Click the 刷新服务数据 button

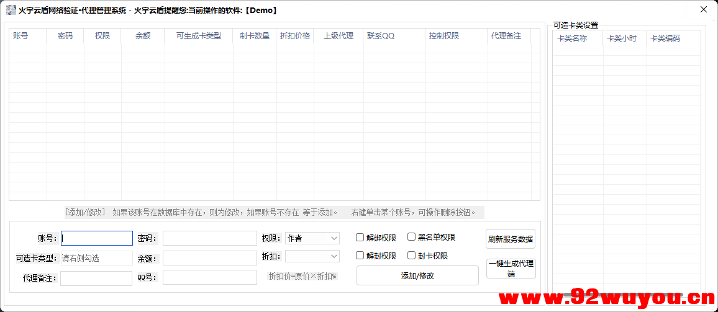[x=511, y=239]
